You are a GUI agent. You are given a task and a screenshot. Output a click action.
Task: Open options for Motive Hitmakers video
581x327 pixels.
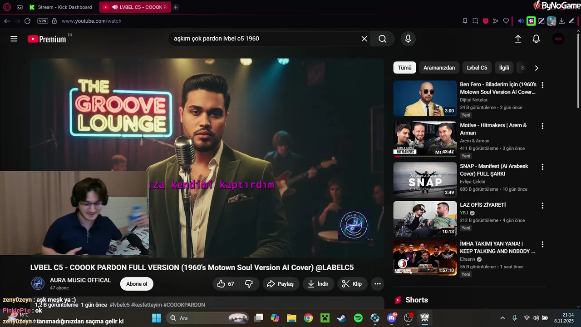(x=542, y=126)
